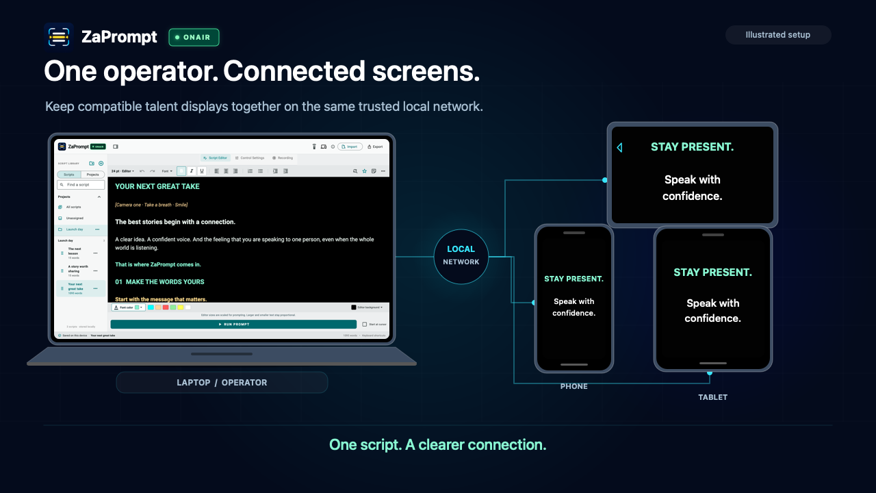Collapse the Projects section chevron
Screen dimensions: 876x493
[x=99, y=197]
